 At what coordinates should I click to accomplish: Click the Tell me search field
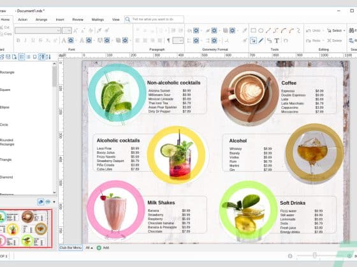[x=154, y=19]
